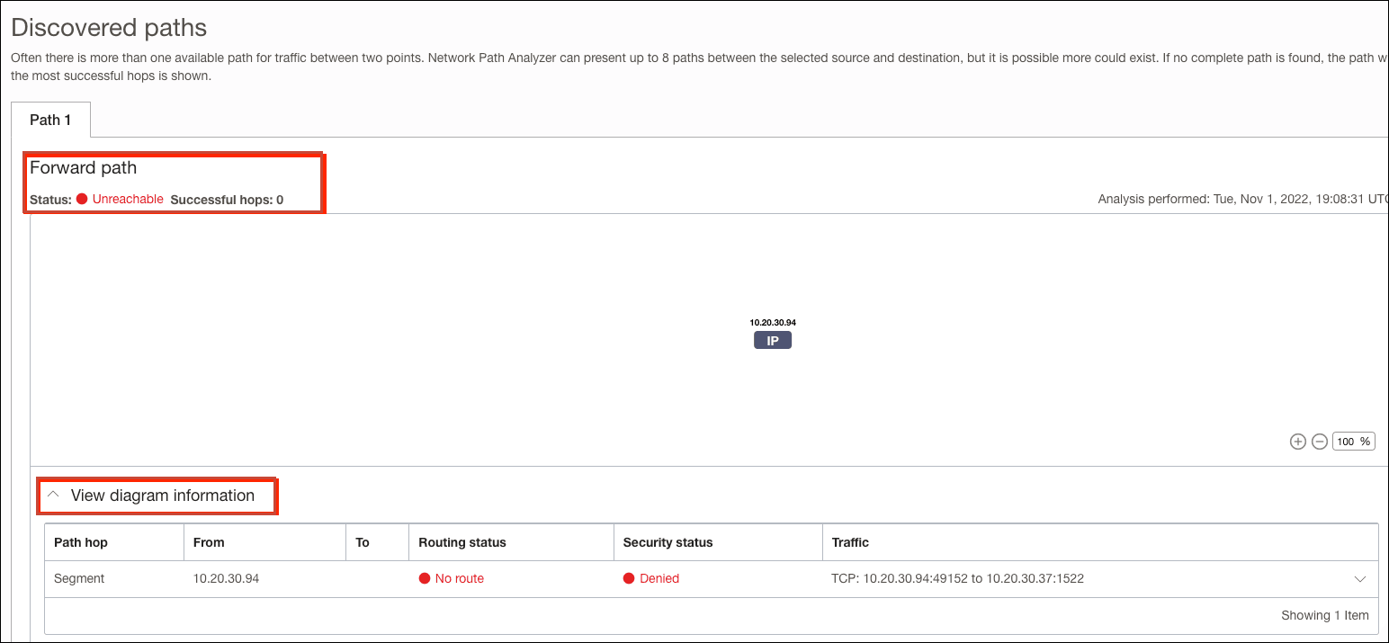Click the Discovered paths heading
The image size is (1389, 643).
pos(108,28)
